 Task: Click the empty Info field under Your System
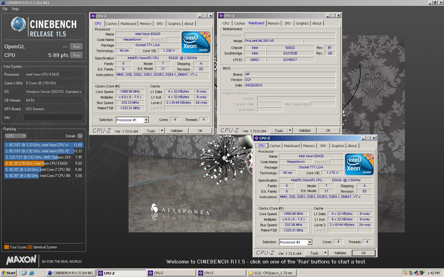point(53,118)
